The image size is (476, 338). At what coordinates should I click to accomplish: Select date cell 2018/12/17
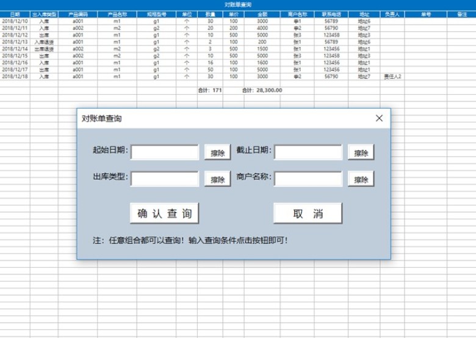pyautogui.click(x=15, y=70)
